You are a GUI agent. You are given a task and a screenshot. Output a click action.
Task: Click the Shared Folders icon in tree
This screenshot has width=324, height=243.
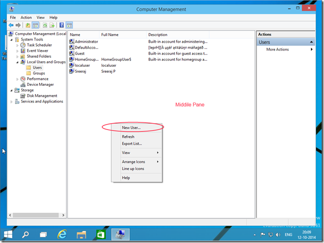23,56
